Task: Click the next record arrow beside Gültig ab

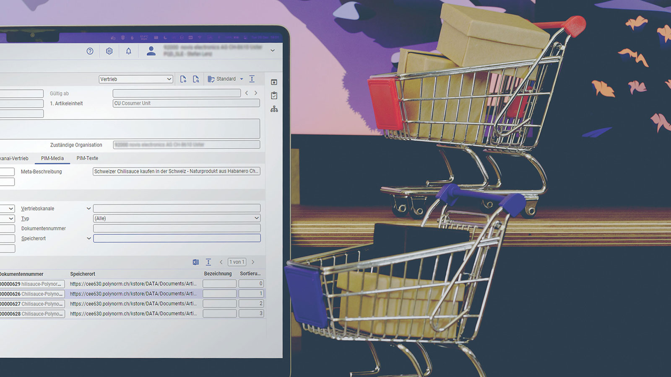Action: click(x=256, y=93)
